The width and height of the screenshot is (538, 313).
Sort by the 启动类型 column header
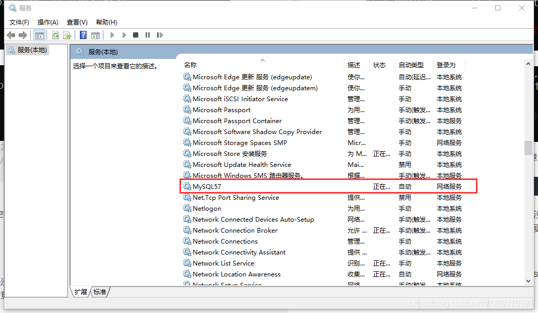411,65
